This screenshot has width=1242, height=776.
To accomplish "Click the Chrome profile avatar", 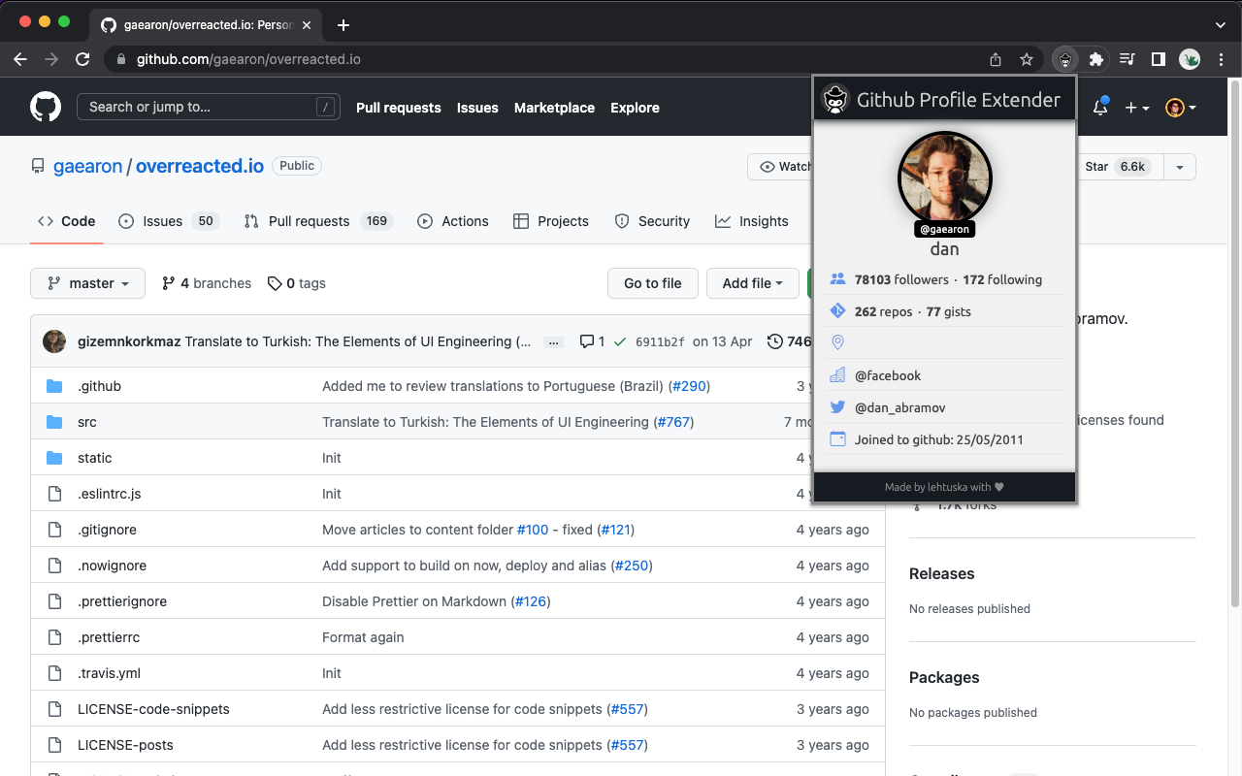I will pyautogui.click(x=1190, y=59).
